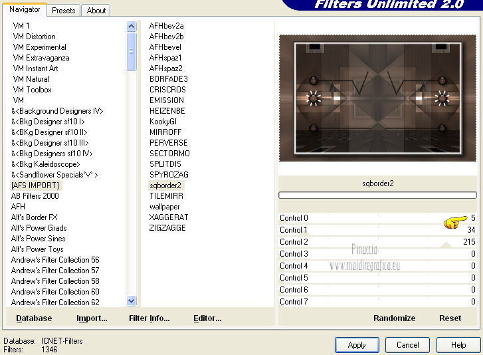Select AB Filters 2000 category

[35, 196]
